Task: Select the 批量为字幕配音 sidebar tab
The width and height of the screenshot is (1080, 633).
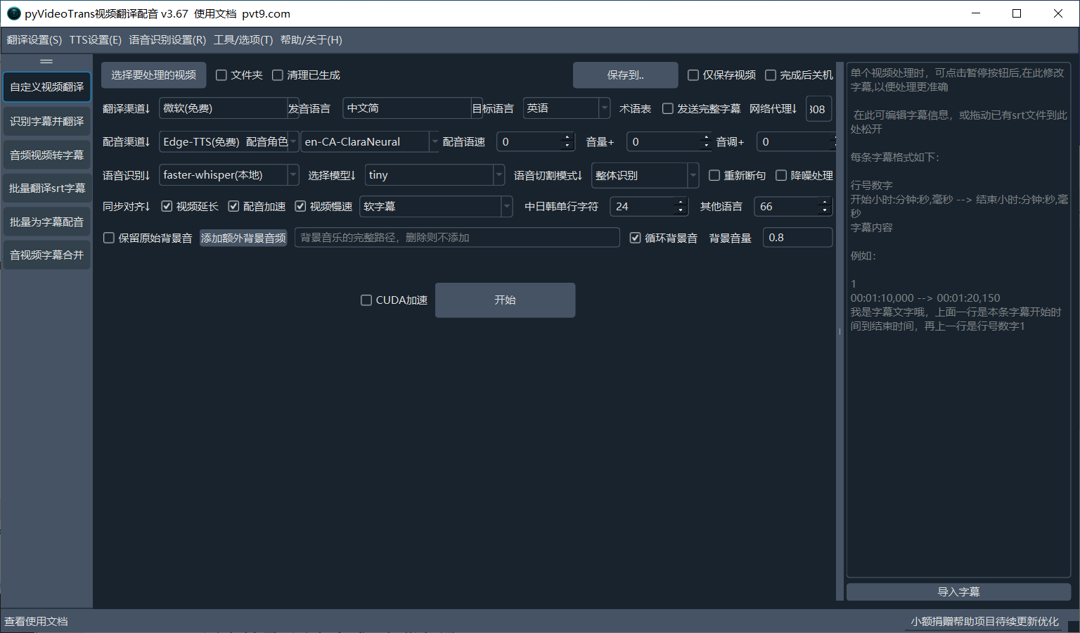Action: pos(46,221)
